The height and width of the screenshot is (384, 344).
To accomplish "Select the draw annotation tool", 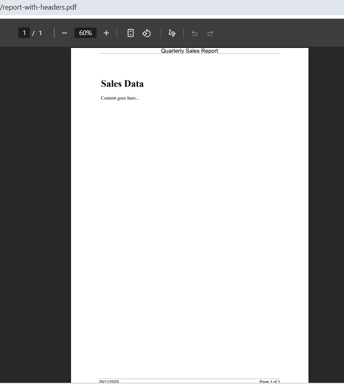I will pos(172,33).
